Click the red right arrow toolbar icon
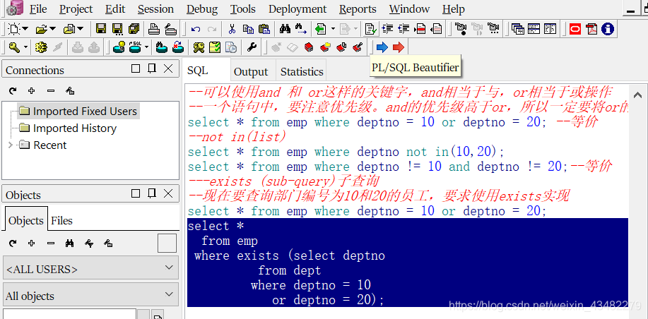Screen dimensions: 648x319 coord(399,47)
